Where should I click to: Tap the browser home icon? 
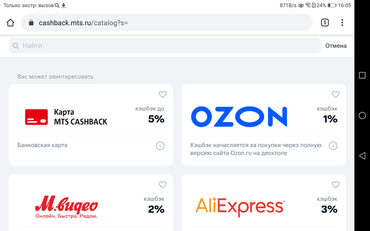point(10,23)
